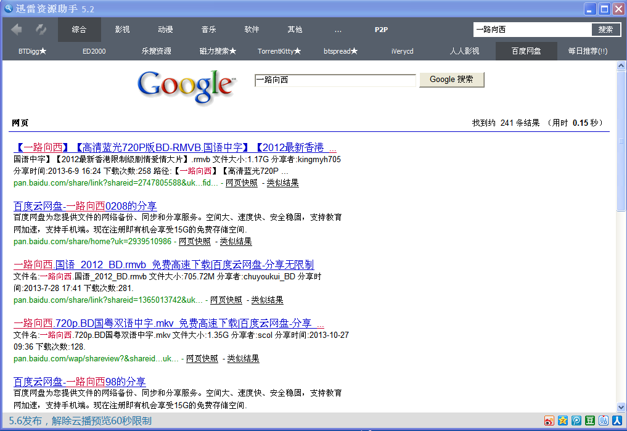This screenshot has width=627, height=431.
Task: Click 5.6发布 status bar announcement
Action: [80, 421]
